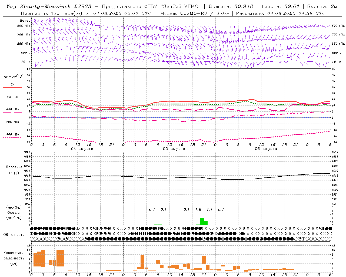The image size is (346, 277).
Task: Click the Конвективн. panel label
Action: 14,253
